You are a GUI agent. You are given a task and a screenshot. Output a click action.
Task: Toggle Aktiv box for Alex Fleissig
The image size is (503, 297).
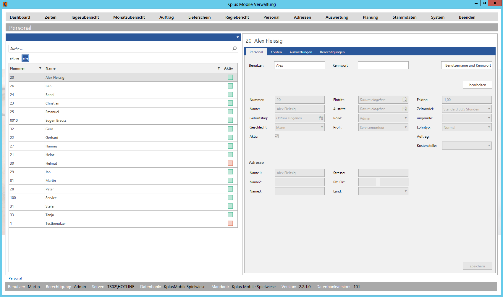click(230, 77)
